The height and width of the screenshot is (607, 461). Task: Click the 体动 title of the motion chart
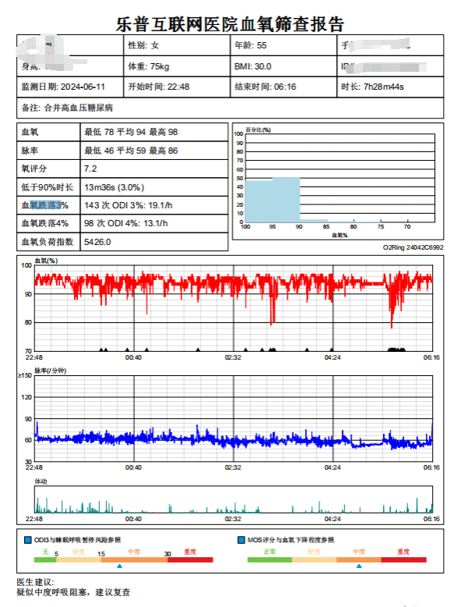(x=41, y=481)
